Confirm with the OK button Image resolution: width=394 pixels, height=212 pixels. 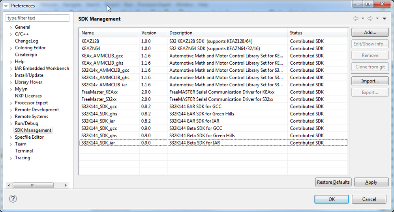click(x=332, y=199)
